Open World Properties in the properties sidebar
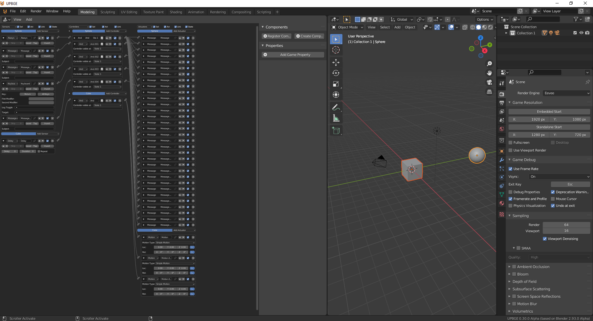This screenshot has width=593, height=321. [502, 129]
